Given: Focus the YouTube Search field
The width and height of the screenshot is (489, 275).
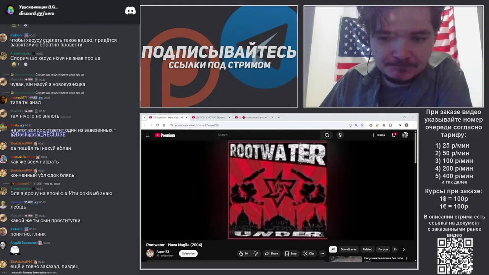Looking at the screenshot, I should tap(267, 135).
